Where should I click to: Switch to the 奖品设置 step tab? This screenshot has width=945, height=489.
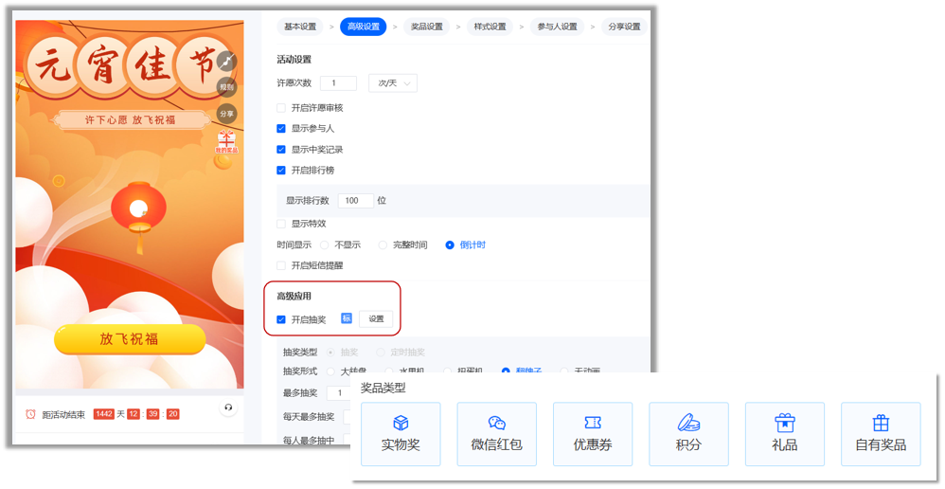pos(427,27)
